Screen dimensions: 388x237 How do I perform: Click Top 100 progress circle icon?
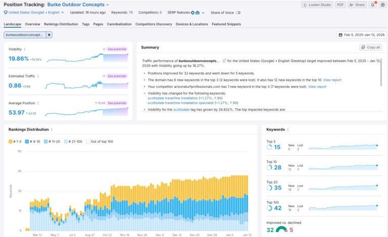[x=269, y=208]
